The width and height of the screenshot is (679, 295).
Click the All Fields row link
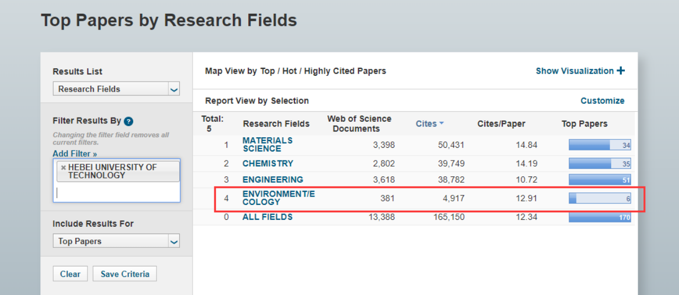[x=267, y=217]
